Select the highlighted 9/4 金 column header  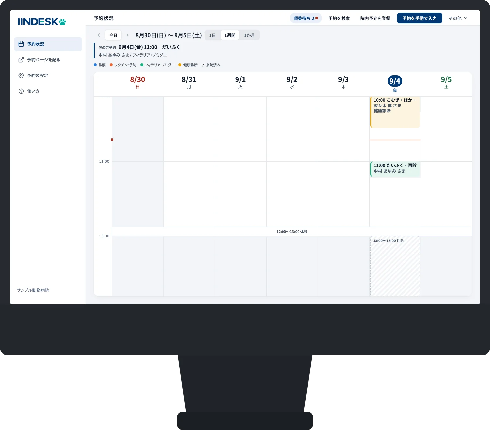[x=395, y=84]
